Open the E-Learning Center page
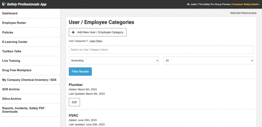Image resolution: width=262 pixels, height=127 pixels. (x=30, y=42)
